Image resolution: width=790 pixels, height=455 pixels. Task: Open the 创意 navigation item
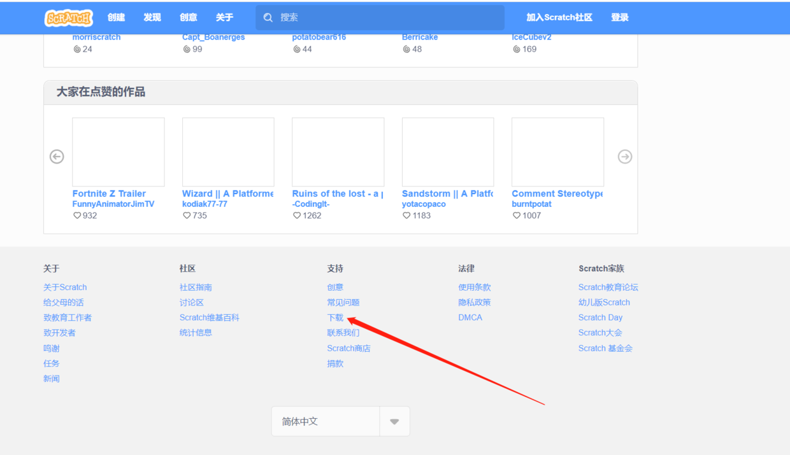189,18
